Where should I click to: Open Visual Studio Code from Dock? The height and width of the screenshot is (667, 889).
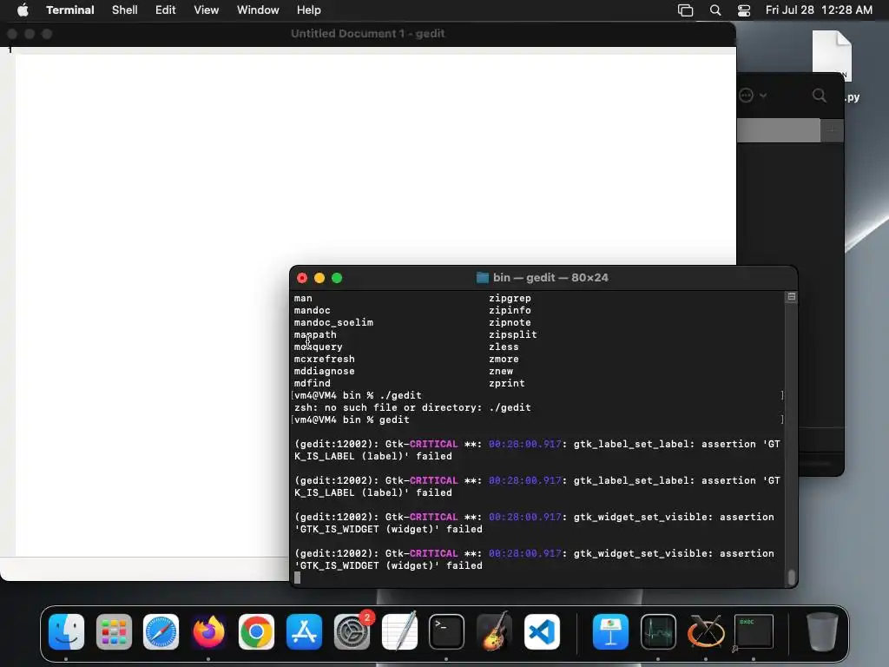542,631
